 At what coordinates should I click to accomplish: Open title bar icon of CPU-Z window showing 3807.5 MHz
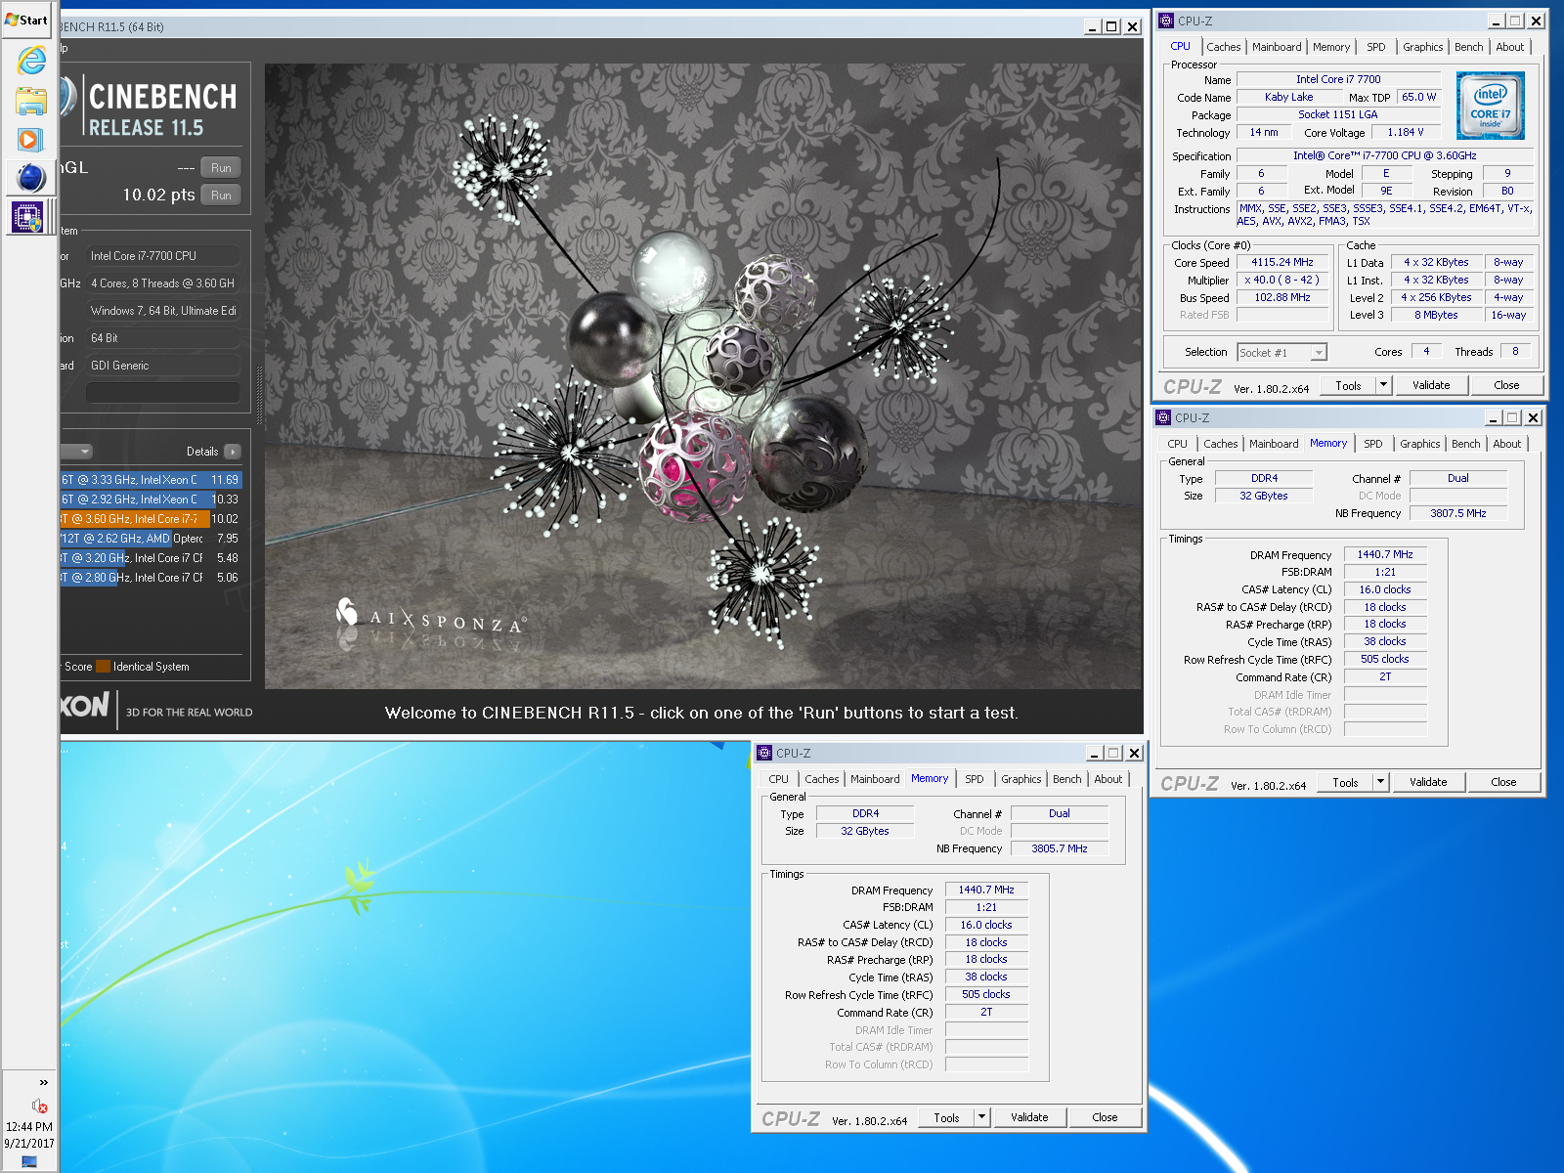[x=1163, y=417]
